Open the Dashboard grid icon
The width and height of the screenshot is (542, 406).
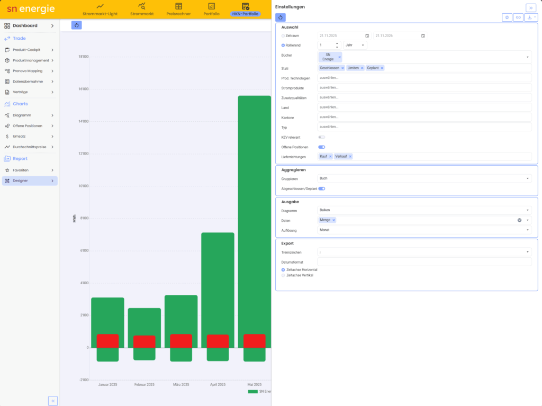tap(7, 25)
